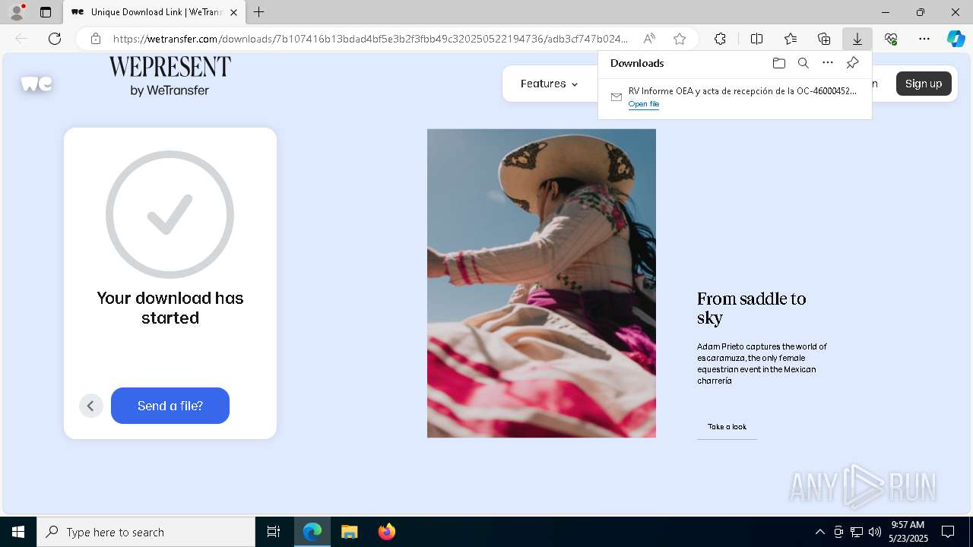Launch Copilot from the toolbar
The height and width of the screenshot is (547, 973).
(x=956, y=39)
